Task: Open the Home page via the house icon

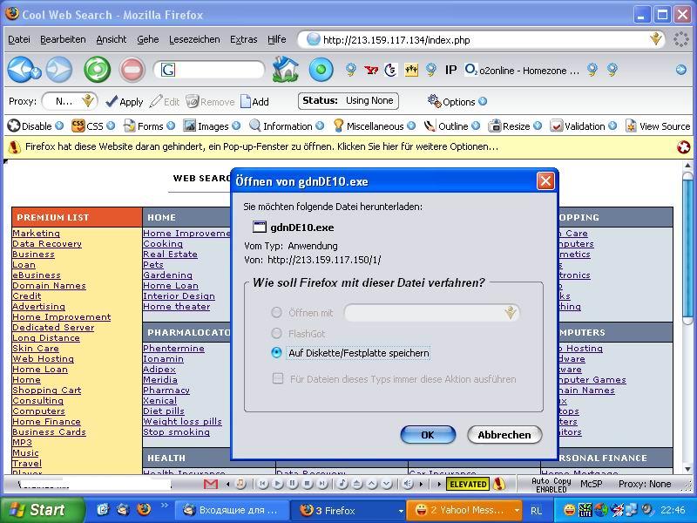Action: click(285, 70)
